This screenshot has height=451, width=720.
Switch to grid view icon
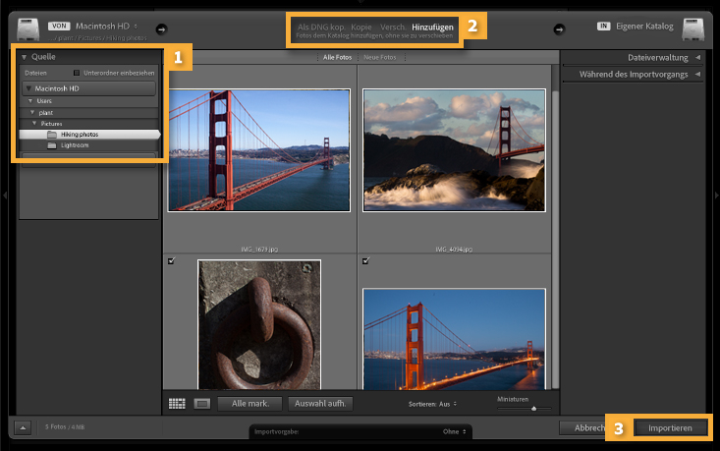pyautogui.click(x=177, y=403)
